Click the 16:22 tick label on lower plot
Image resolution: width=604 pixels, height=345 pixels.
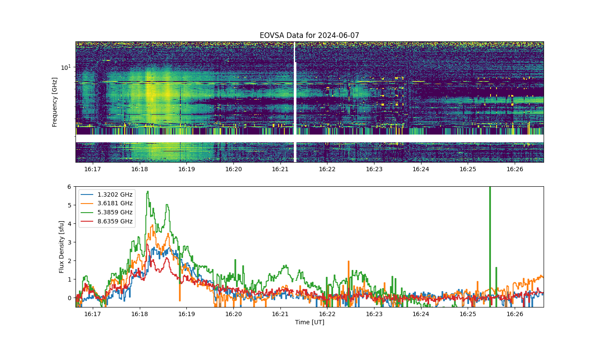click(327, 314)
